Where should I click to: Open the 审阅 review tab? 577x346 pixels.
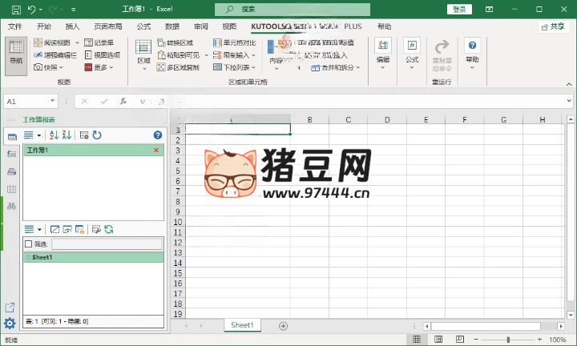pos(201,26)
